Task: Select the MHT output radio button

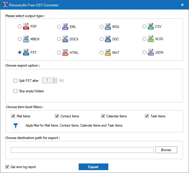Action: click(101, 52)
